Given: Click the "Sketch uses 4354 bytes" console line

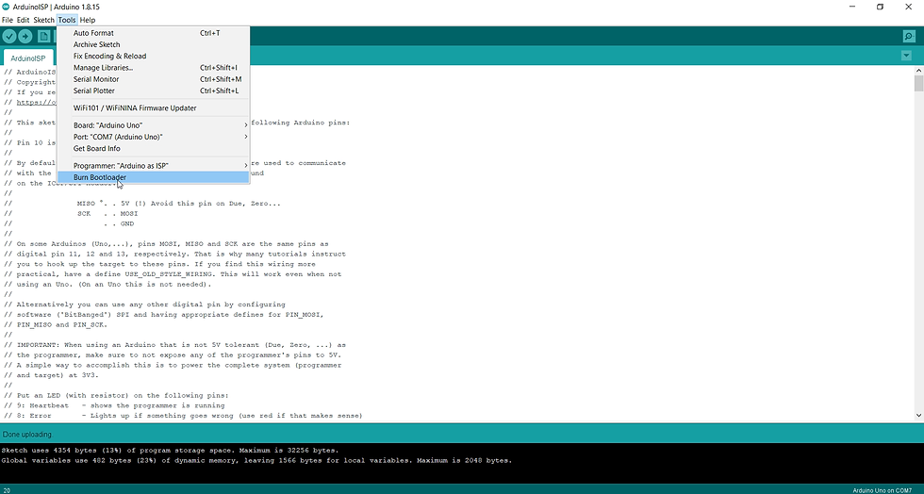Looking at the screenshot, I should 170,451.
